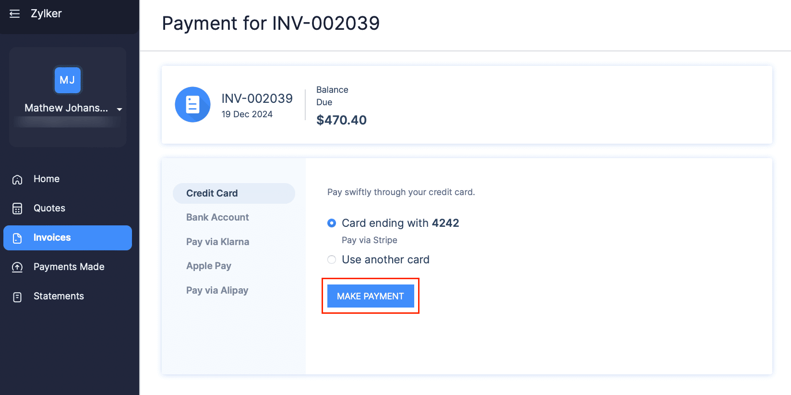
Task: Click the Payments Made upload icon
Action: point(17,267)
